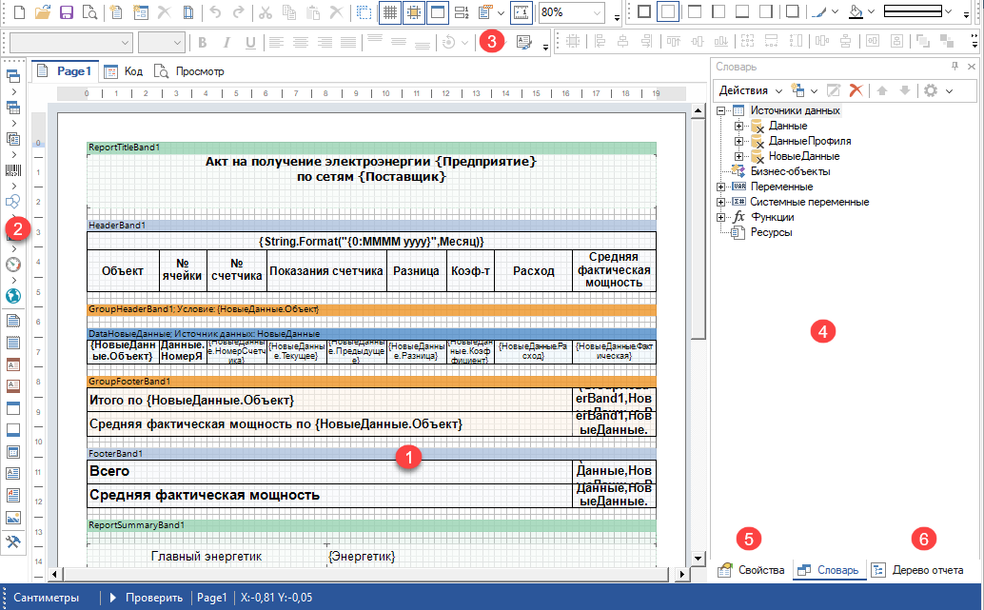Click the gauge component icon in toolbox
Viewport: 984px width, 610px height.
[x=13, y=265]
